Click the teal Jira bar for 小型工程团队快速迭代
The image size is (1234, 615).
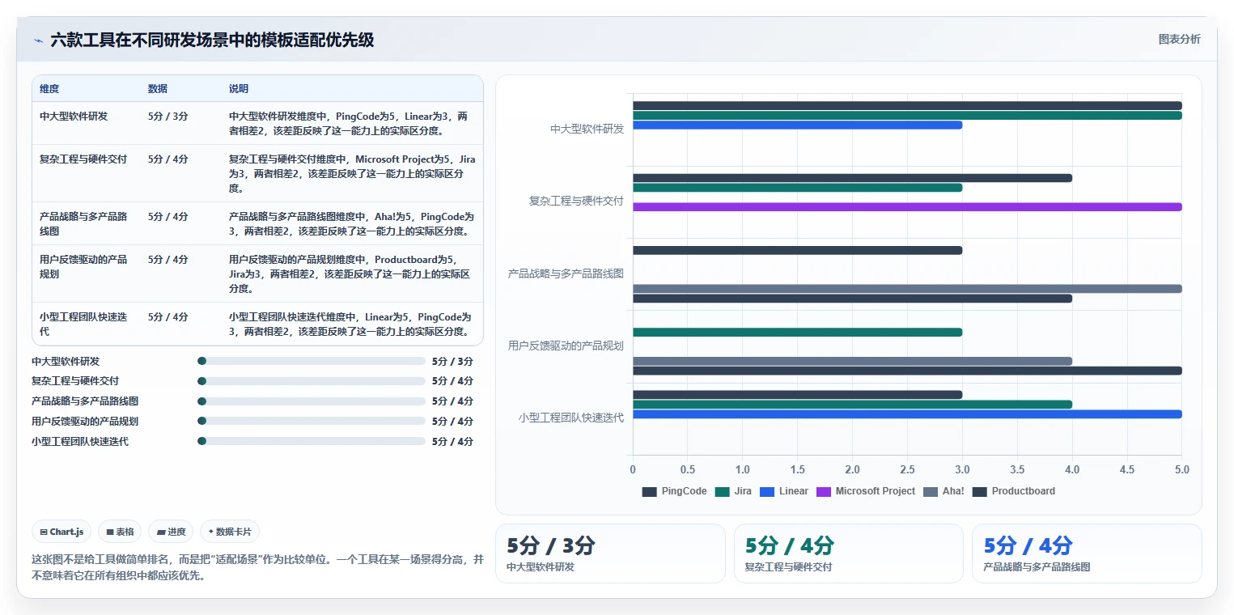pyautogui.click(x=852, y=405)
